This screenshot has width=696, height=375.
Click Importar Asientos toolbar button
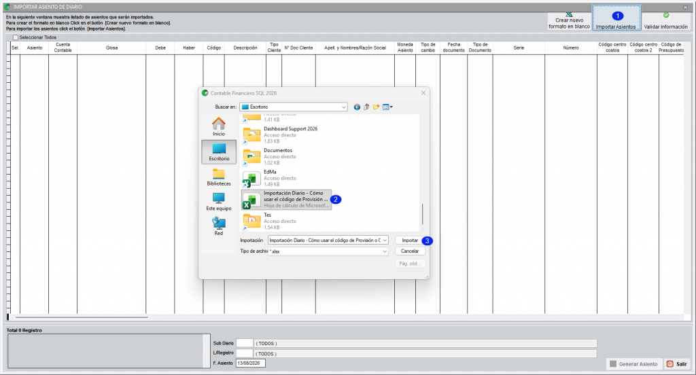(x=616, y=18)
